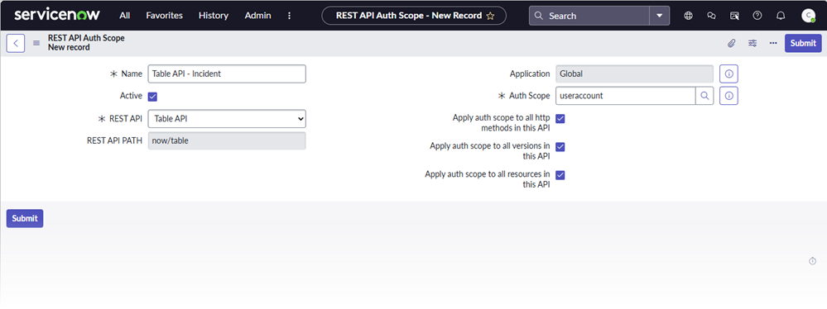Open the chat sidebar icon

click(x=711, y=16)
